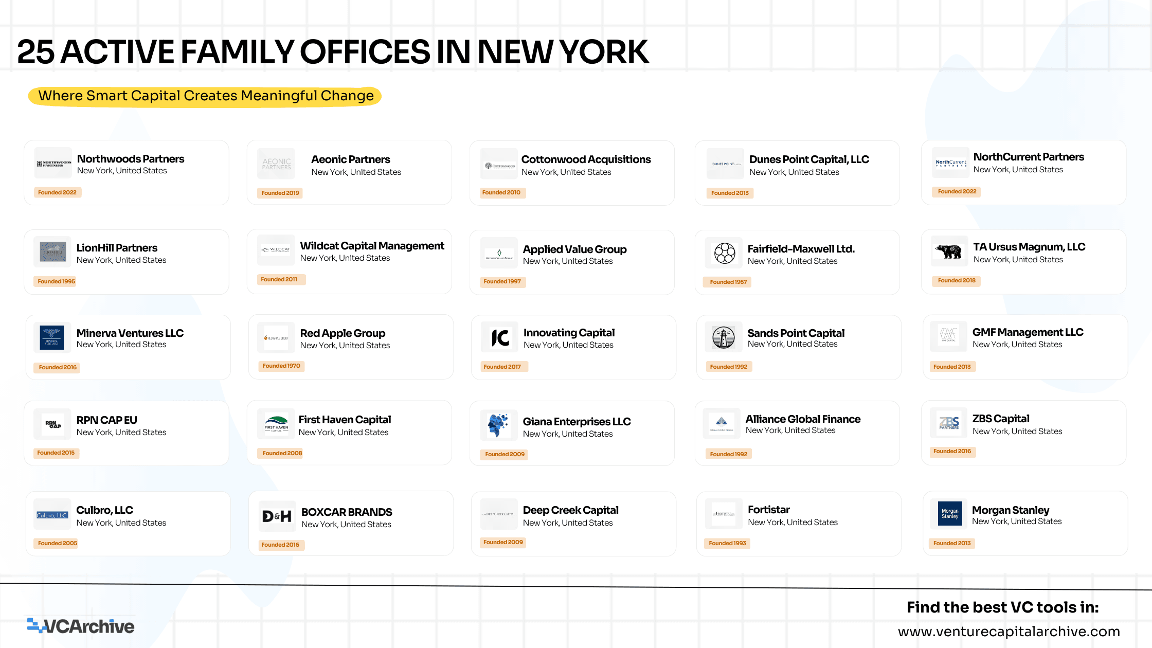The width and height of the screenshot is (1152, 648).
Task: Click the VCArchive logo at bottom left
Action: (81, 626)
